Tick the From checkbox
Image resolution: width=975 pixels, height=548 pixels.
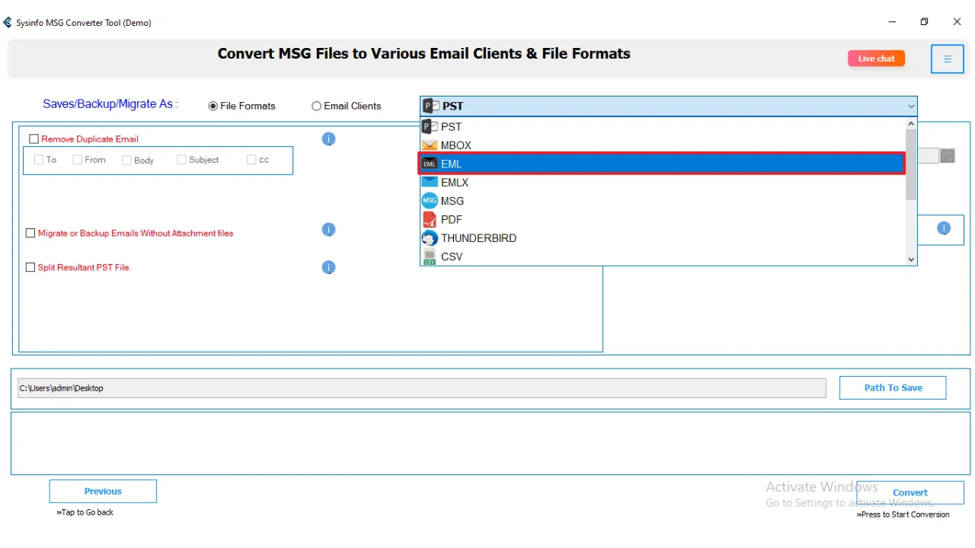tap(78, 160)
